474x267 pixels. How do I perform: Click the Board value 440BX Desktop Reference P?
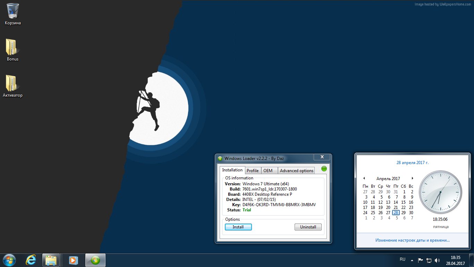coord(267,194)
